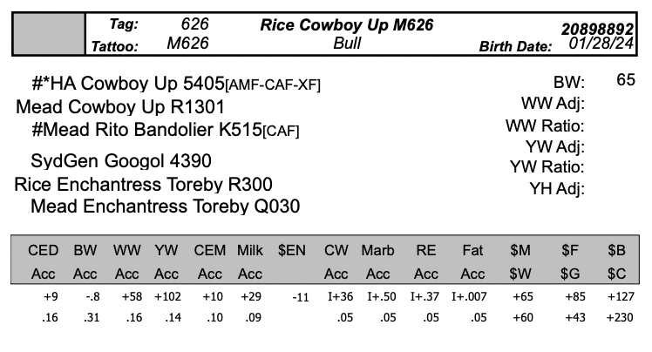652x352 pixels.
Task: Select the YW value +102
Action: click(166, 297)
